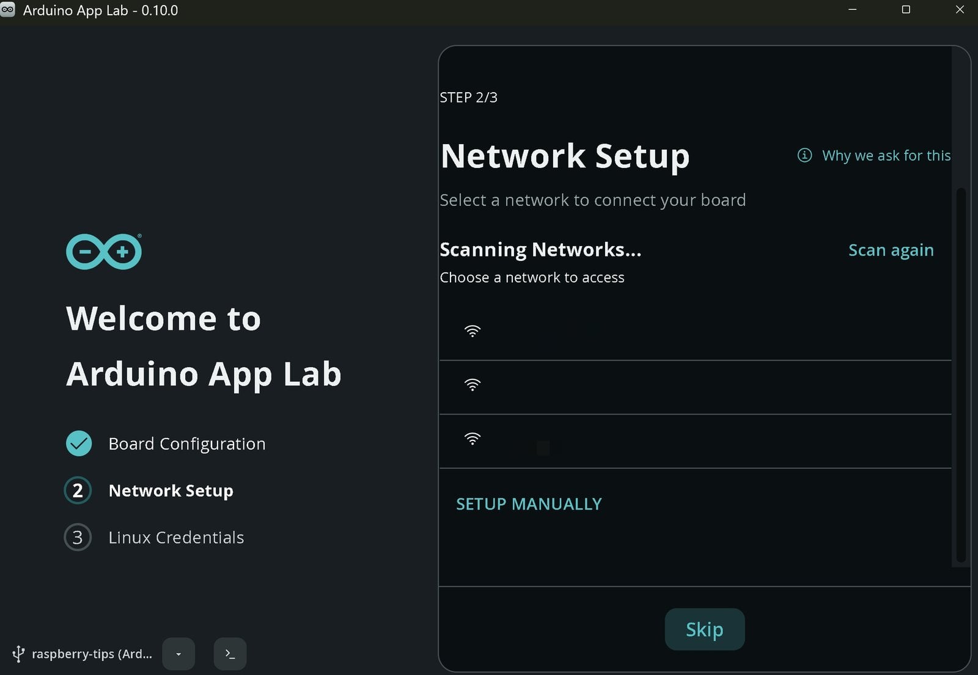Select the step 3 circle for Linux Credentials
978x675 pixels.
78,538
